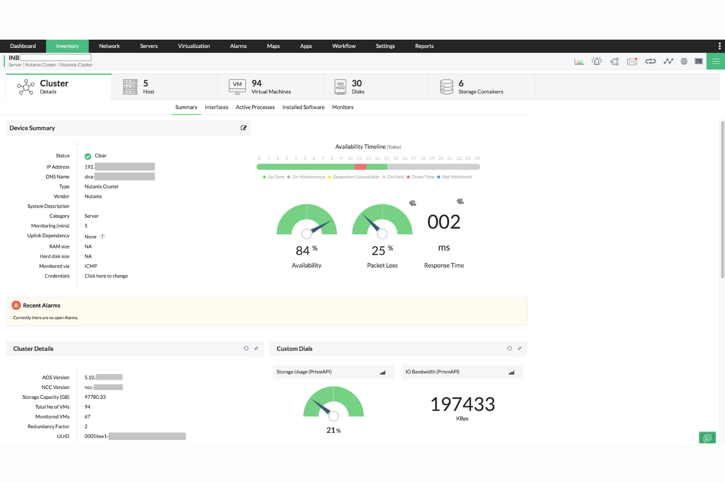Open the Virtualization menu item
Screen dimensions: 725x483
(x=193, y=46)
